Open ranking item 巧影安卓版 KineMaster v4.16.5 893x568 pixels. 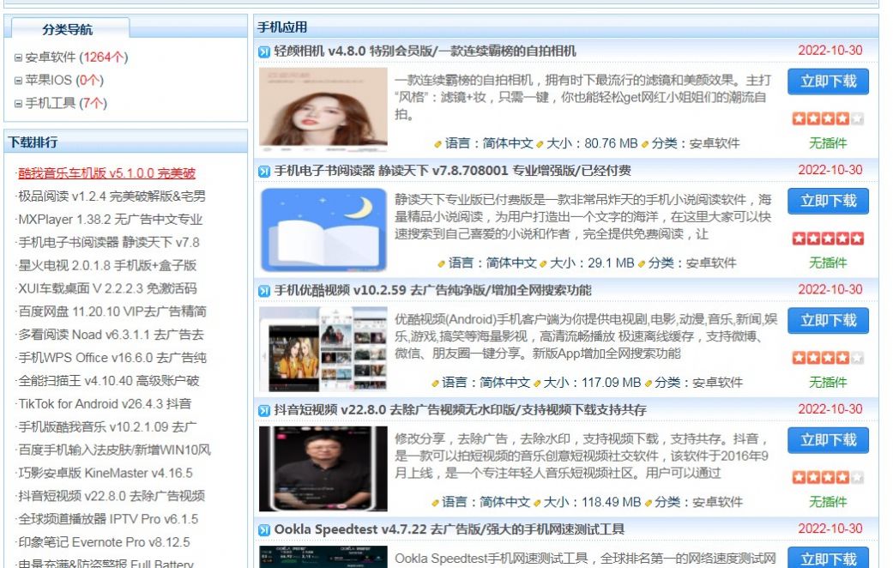click(106, 473)
